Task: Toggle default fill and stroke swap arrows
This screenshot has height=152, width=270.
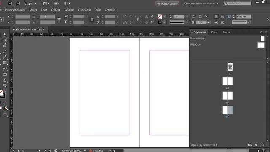Action: click(x=5, y=91)
